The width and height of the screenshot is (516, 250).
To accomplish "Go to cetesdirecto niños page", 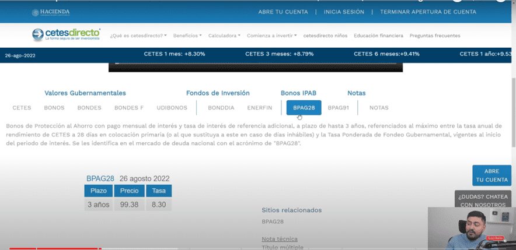I will point(325,36).
